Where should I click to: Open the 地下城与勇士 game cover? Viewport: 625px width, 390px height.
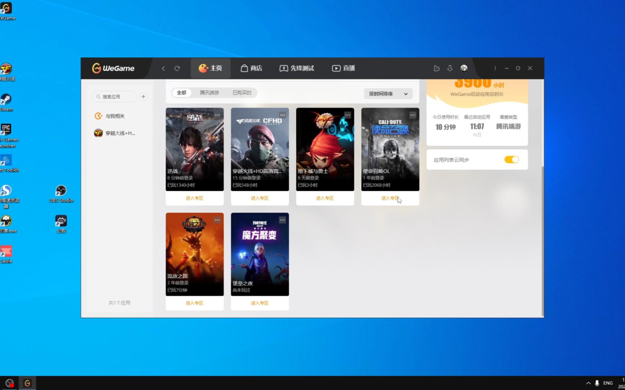tap(325, 149)
